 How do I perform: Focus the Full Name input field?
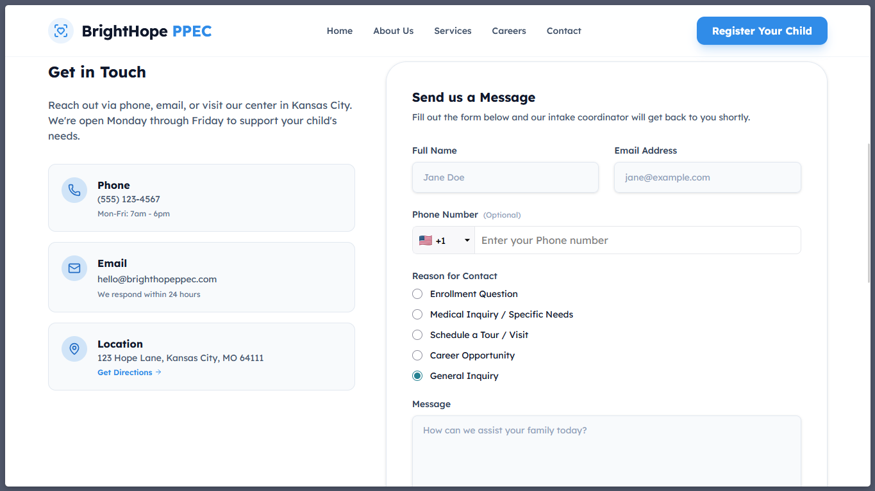[x=505, y=177]
